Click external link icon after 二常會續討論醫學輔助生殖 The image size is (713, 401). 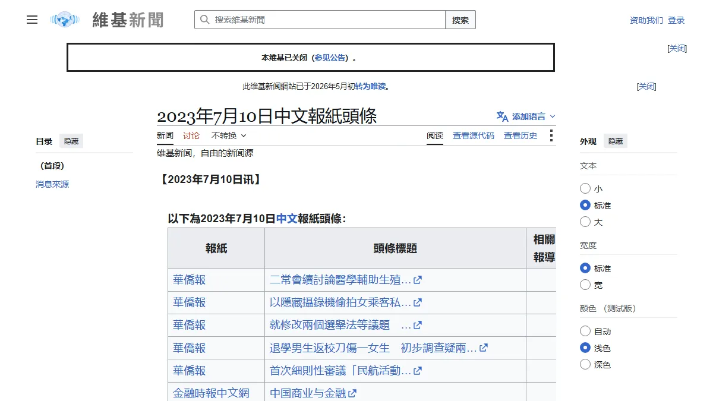coord(418,280)
